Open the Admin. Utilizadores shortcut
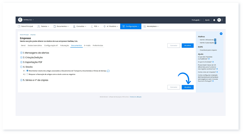 point(207,40)
